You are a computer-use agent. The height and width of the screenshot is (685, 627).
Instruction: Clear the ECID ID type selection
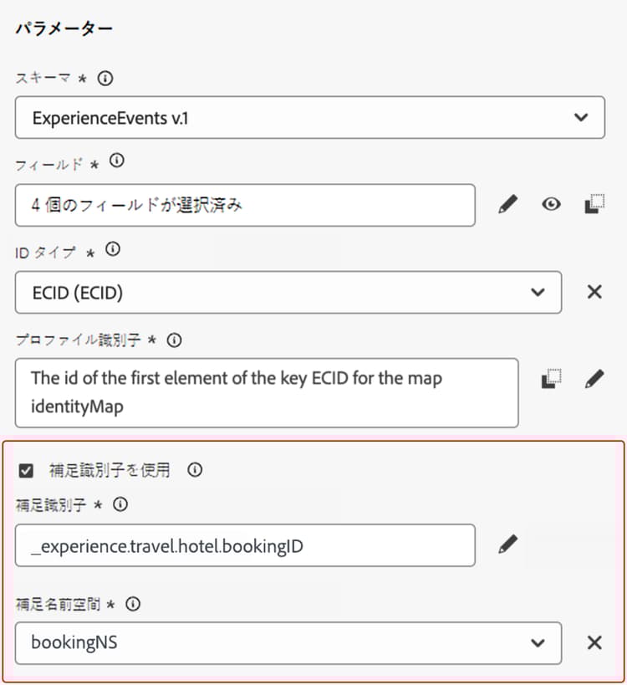click(x=594, y=292)
